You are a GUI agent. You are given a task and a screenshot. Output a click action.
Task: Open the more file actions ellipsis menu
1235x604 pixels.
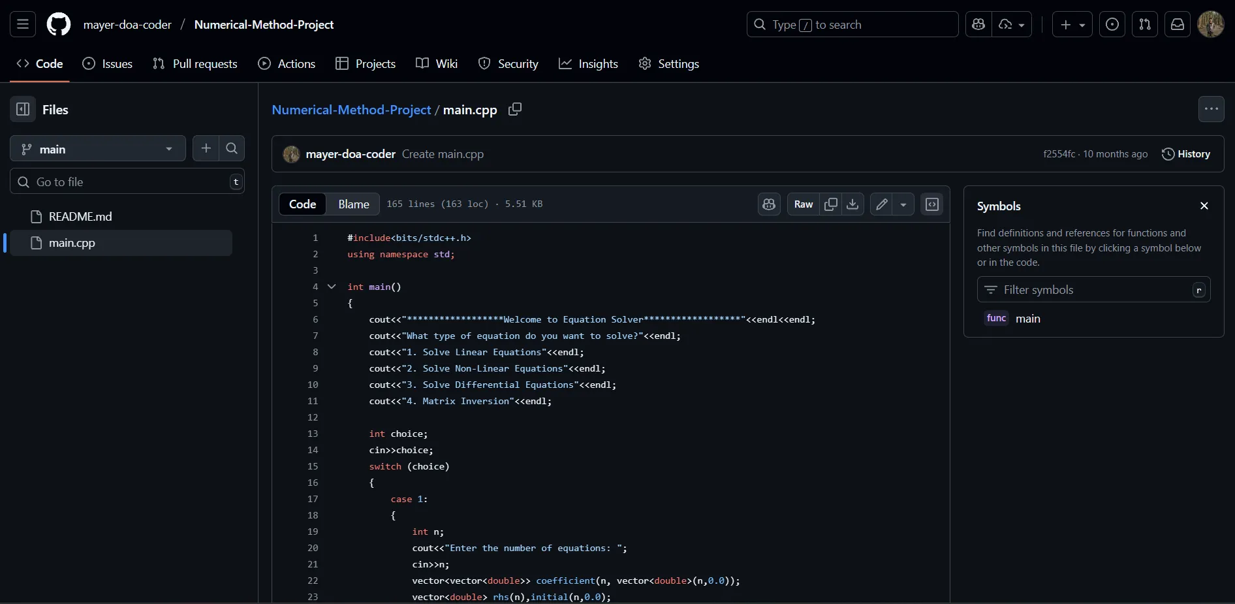click(1212, 110)
